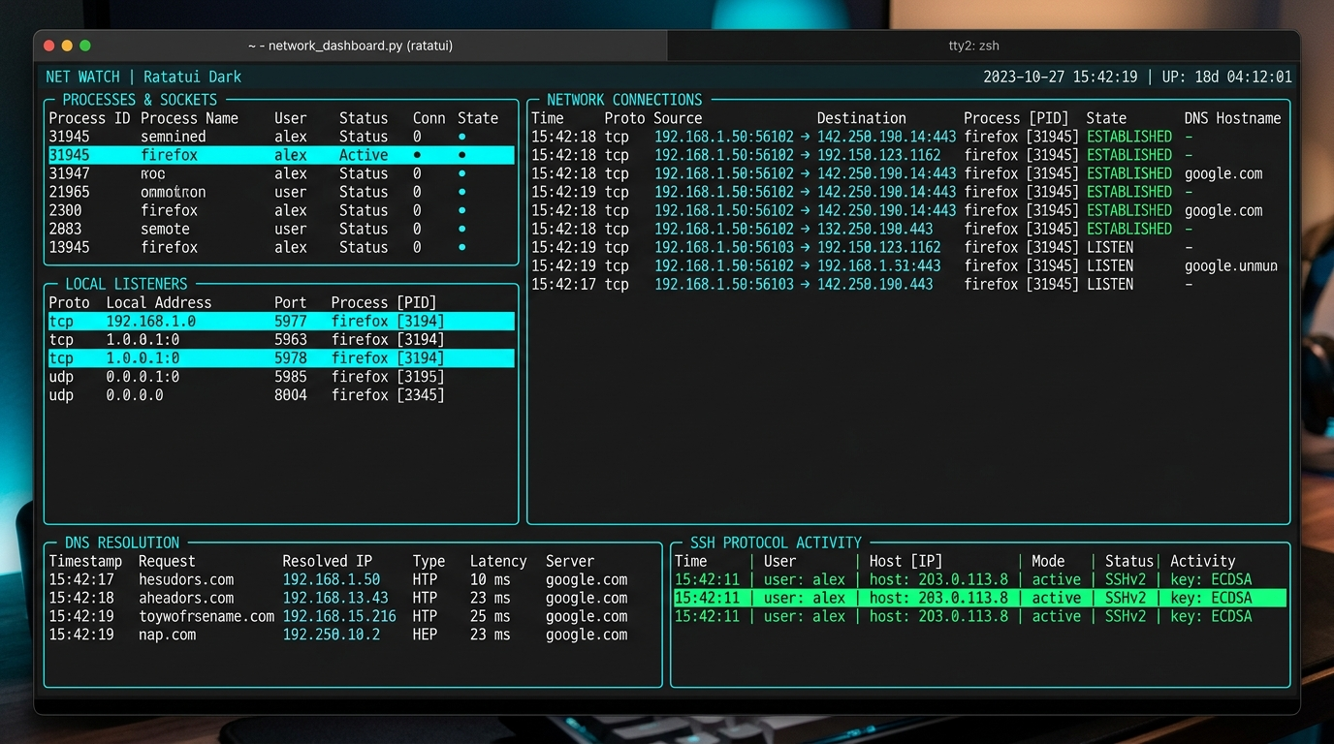This screenshot has width=1334, height=744.
Task: Select the 15:42:17 tcp connection row
Action: (x=908, y=284)
